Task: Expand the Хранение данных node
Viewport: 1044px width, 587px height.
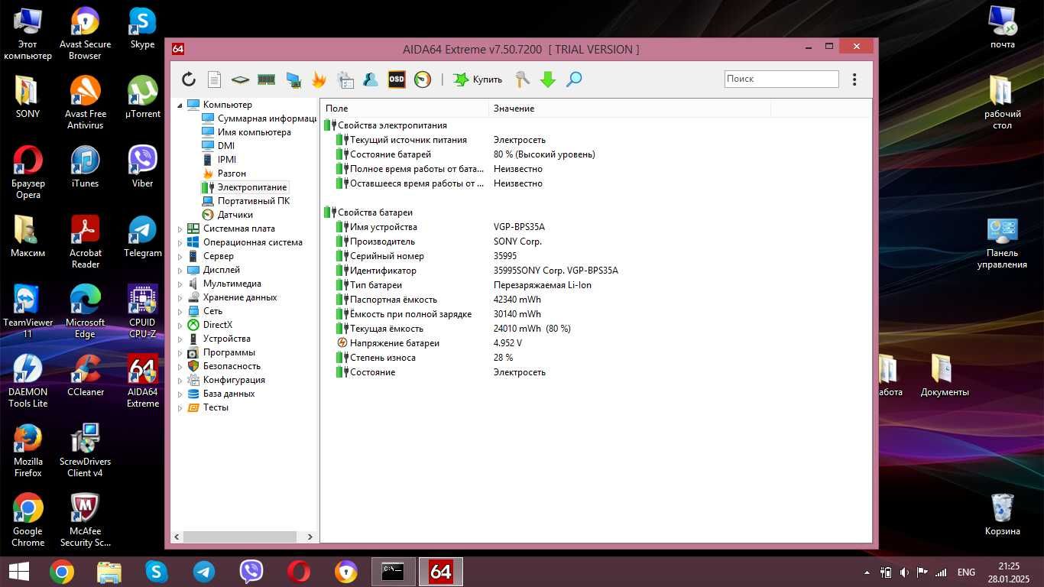Action: point(180,297)
